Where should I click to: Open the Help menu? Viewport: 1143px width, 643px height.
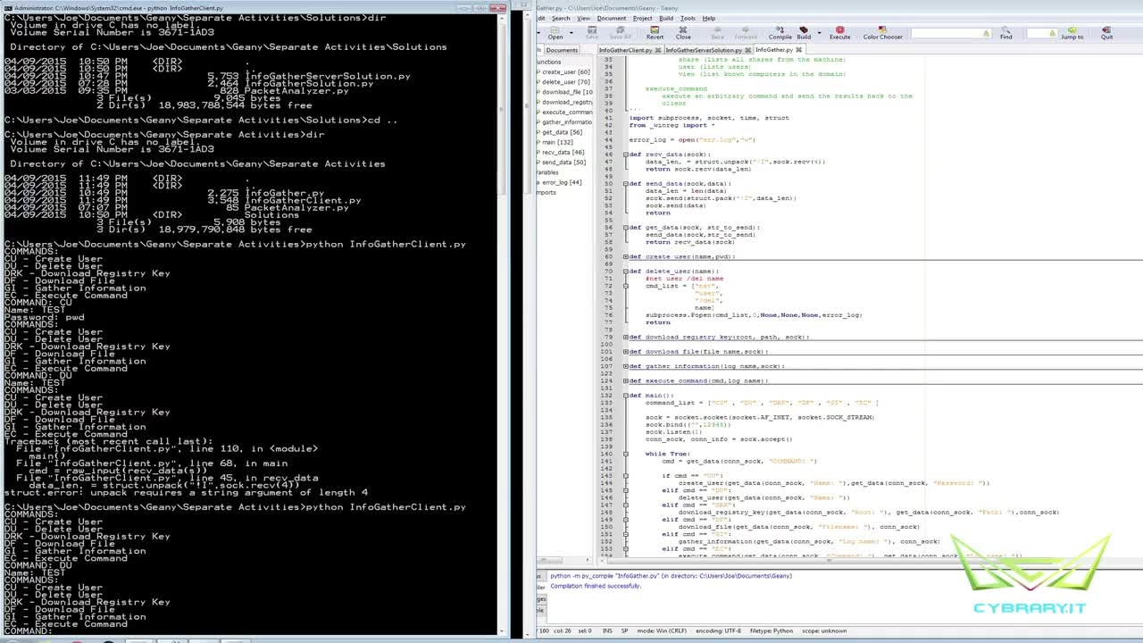709,18
